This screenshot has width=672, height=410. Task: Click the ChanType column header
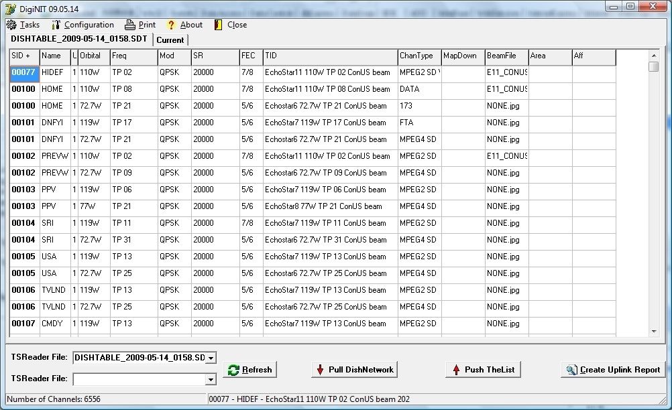[x=420, y=58]
